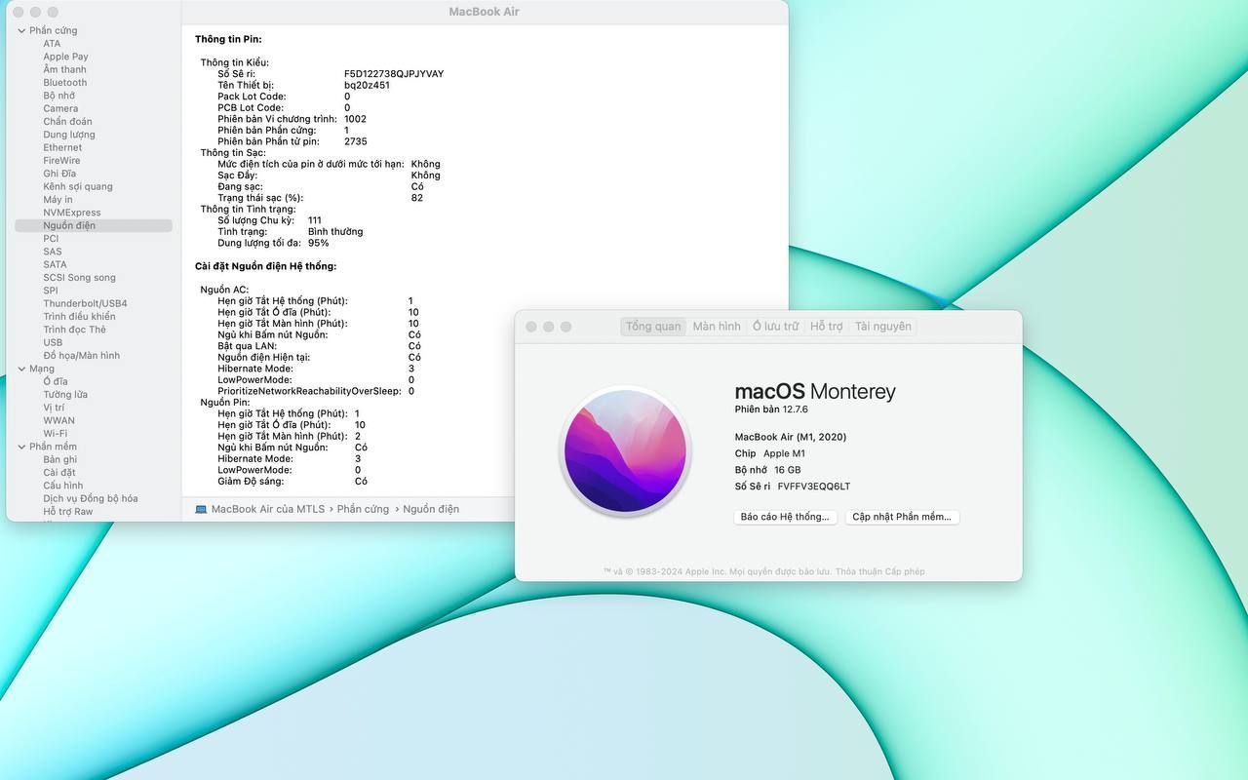Screen dimensions: 1248x780
Task: Select Dung lượng in the sidebar
Action: coord(69,135)
